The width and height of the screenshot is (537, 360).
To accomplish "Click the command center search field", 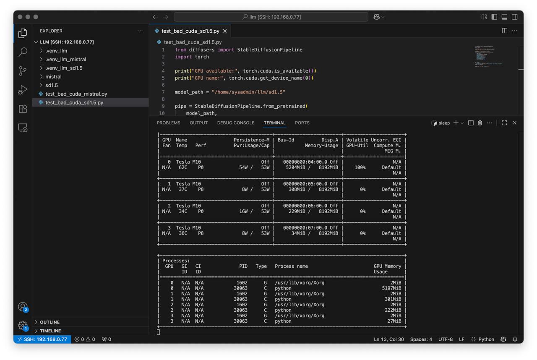I will point(271,17).
